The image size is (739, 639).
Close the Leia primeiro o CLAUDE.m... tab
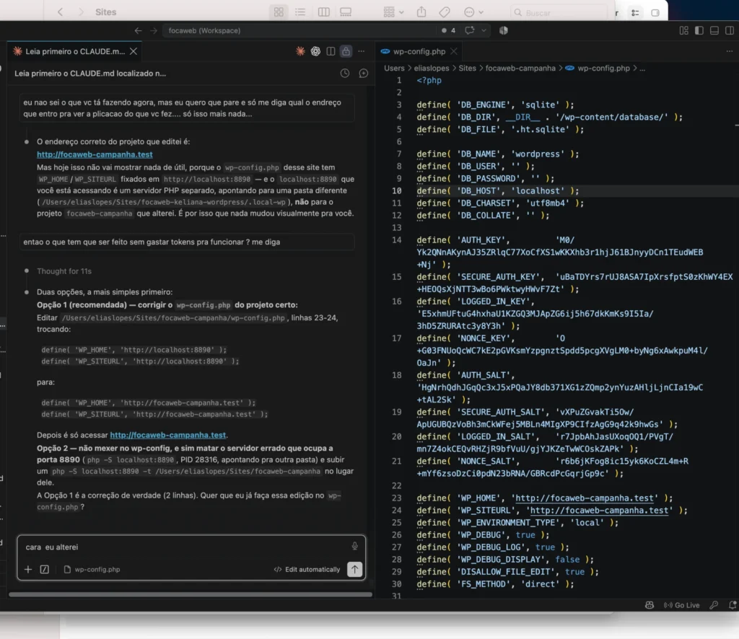coord(134,51)
